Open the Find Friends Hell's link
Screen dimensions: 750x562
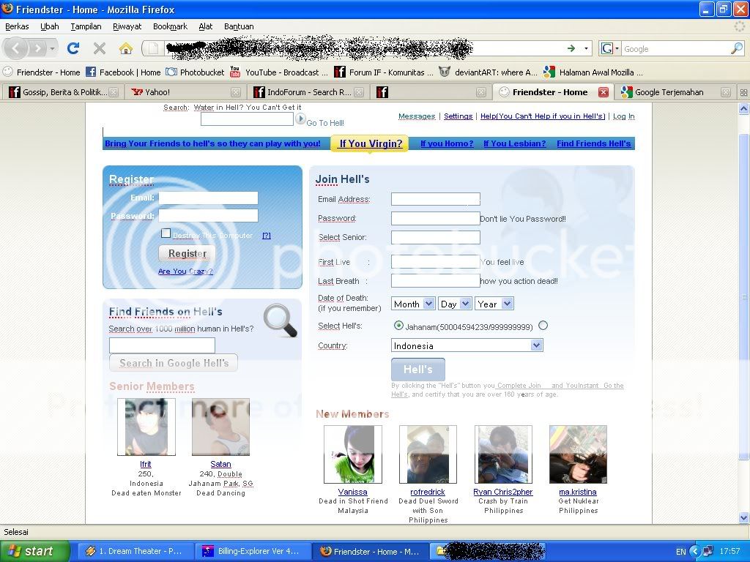[593, 143]
